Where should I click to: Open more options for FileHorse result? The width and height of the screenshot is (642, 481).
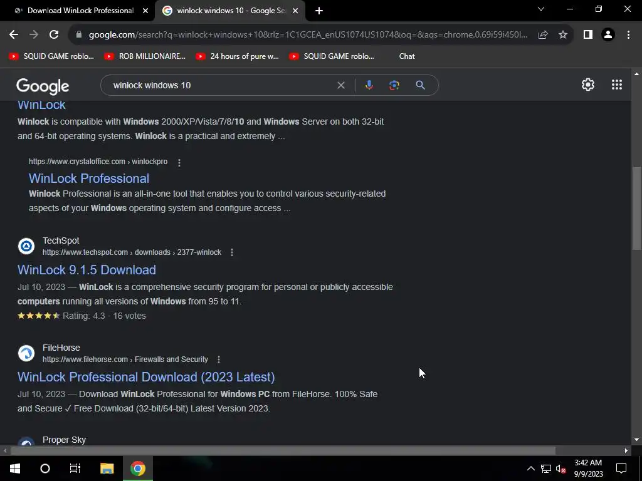point(219,359)
